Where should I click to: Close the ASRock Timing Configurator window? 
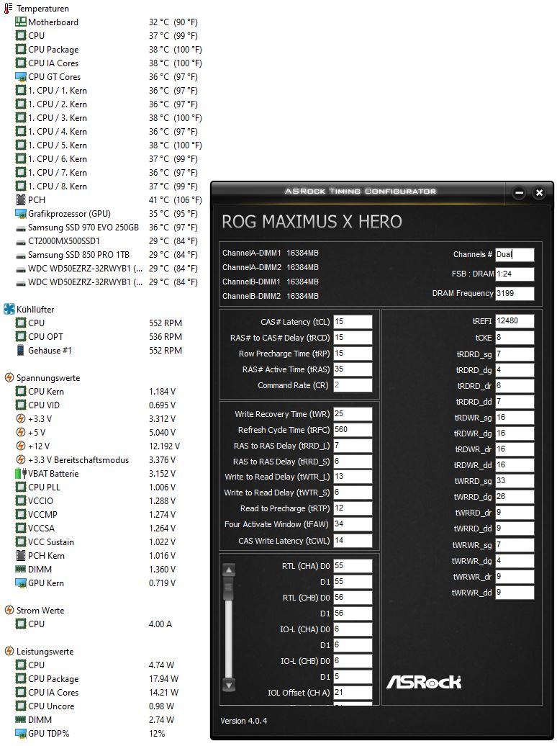point(539,193)
